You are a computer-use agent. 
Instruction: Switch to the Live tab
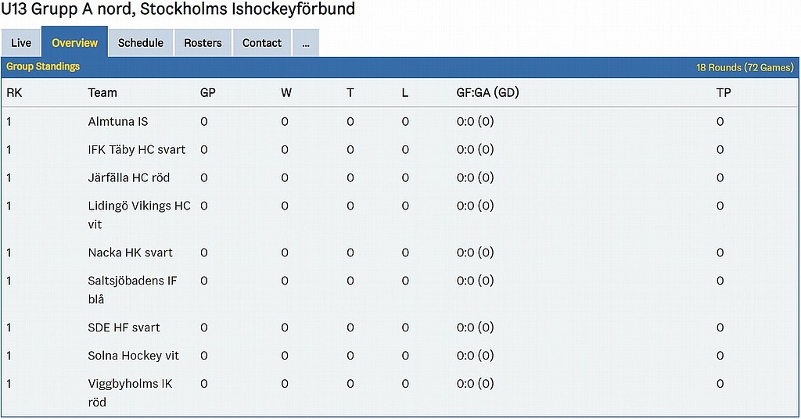pos(21,43)
